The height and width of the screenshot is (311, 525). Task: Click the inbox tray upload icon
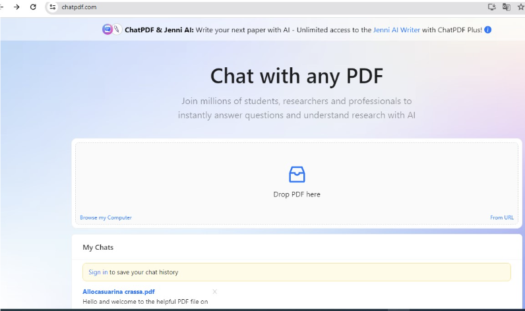(x=297, y=175)
